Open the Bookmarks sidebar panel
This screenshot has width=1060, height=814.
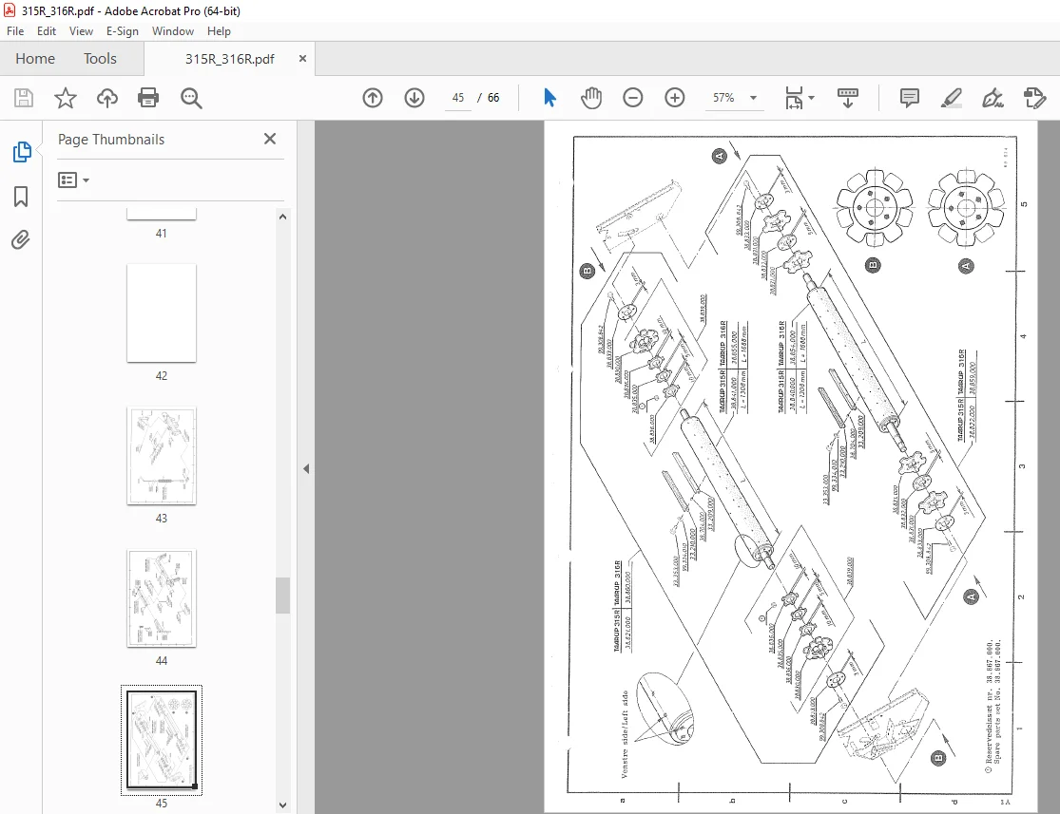point(21,197)
